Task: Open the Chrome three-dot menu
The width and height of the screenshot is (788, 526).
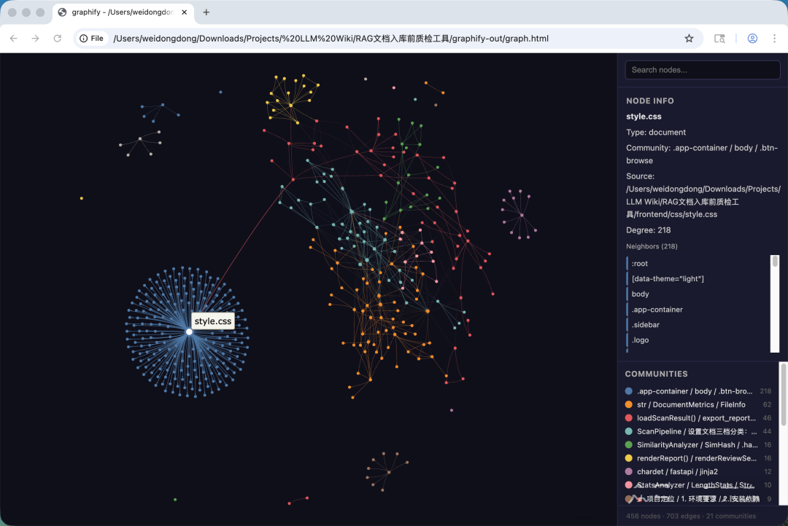Action: [x=775, y=39]
